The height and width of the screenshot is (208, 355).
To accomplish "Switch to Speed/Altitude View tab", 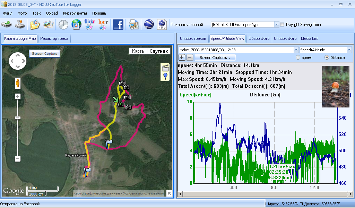I will [x=227, y=38].
